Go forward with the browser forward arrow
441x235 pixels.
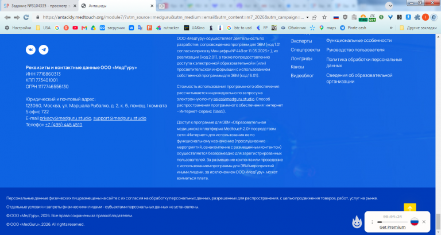tap(17, 17)
